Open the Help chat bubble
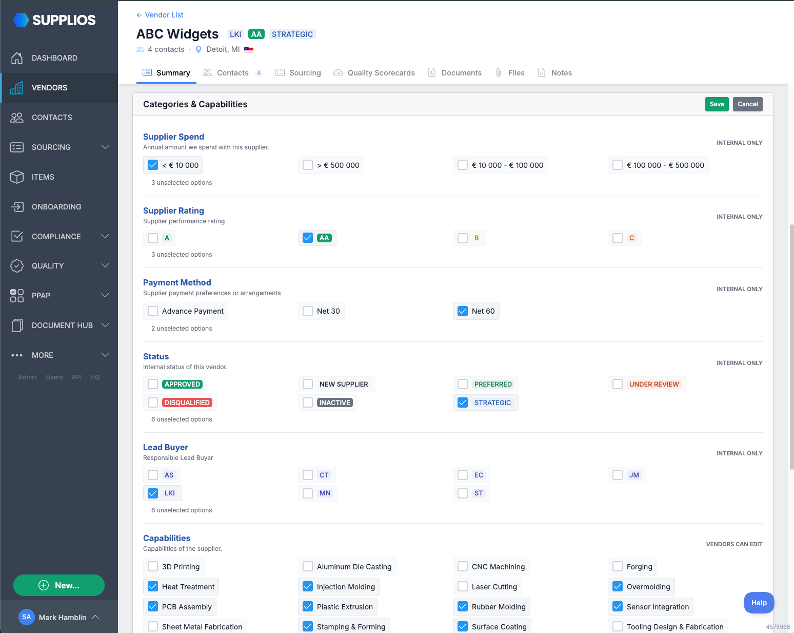The image size is (794, 633). pyautogui.click(x=759, y=603)
